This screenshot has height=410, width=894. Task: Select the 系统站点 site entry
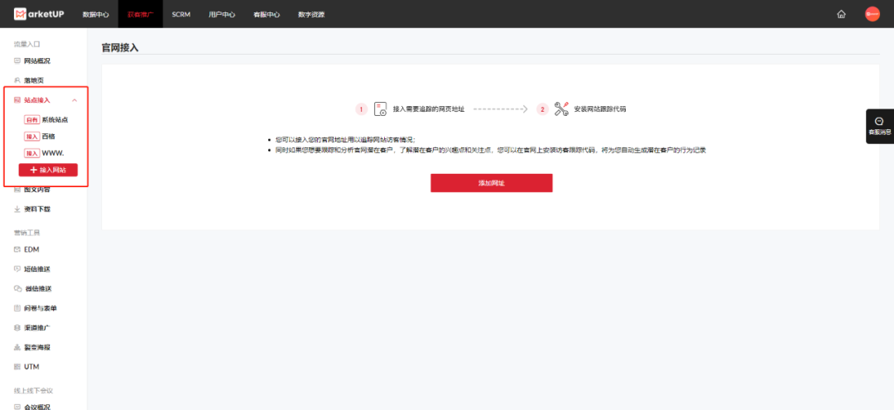(x=46, y=120)
